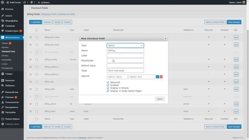This screenshot has width=249, height=140.
Task: Click the five-star rating link in footer
Action: (82, 138)
